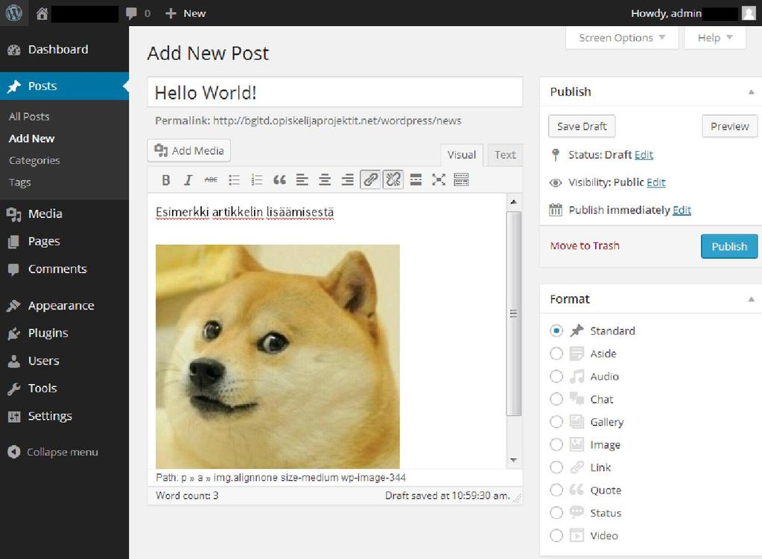Edit the post Status
The image size is (762, 559).
(x=644, y=155)
